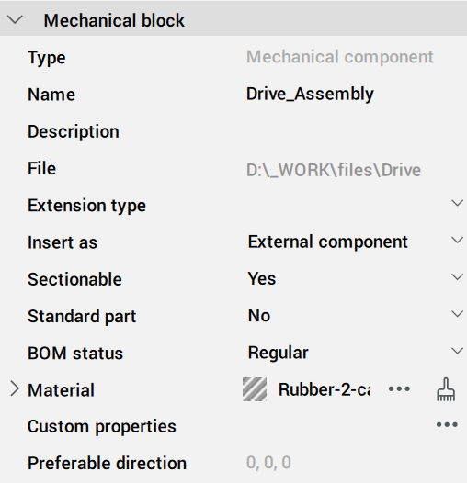Open the Insert as dropdown arrow

point(457,240)
